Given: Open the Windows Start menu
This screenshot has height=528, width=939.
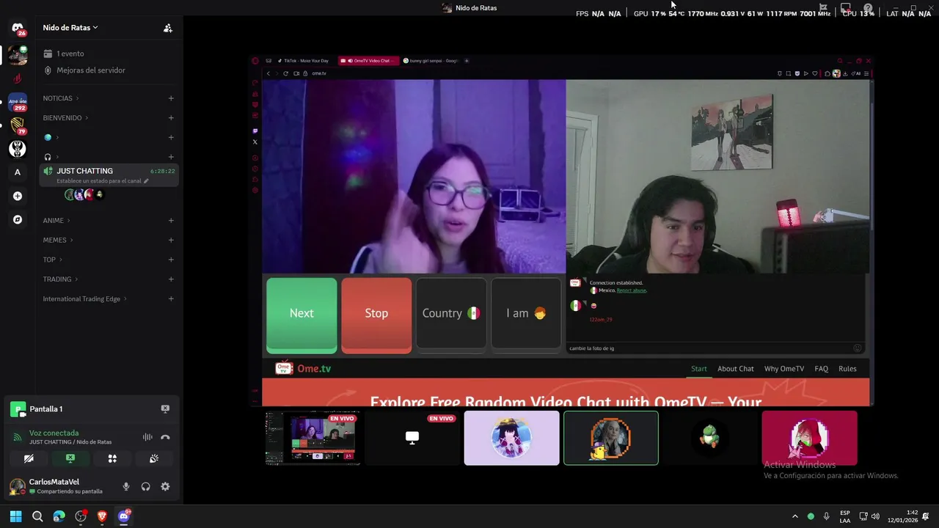Looking at the screenshot, I should [x=16, y=516].
